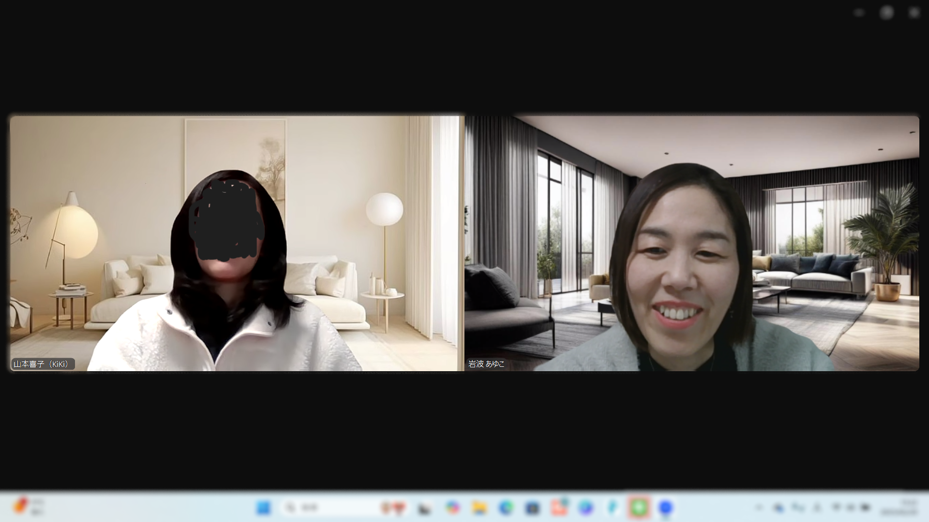Click the round maximize button at top right

click(886, 13)
